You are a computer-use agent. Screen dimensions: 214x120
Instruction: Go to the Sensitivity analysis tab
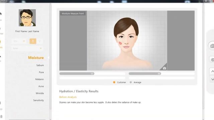point(38,100)
